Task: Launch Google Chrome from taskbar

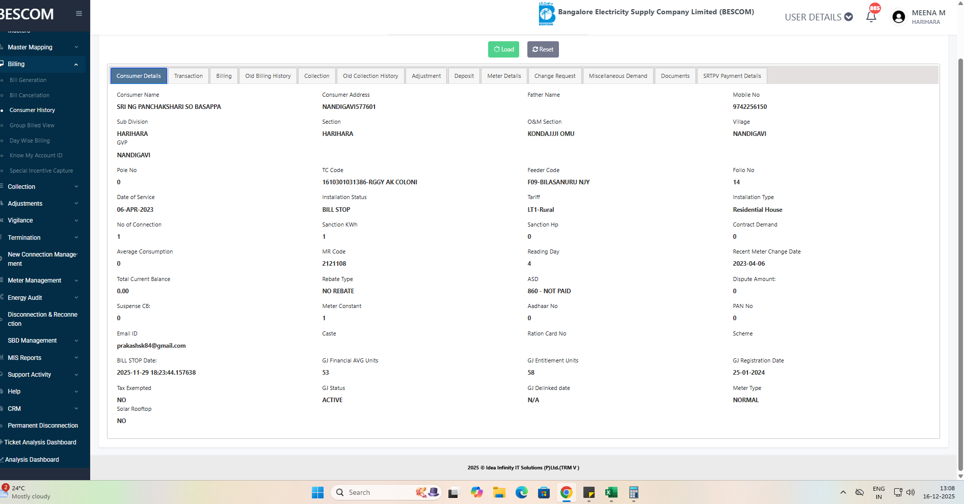Action: coord(566,492)
